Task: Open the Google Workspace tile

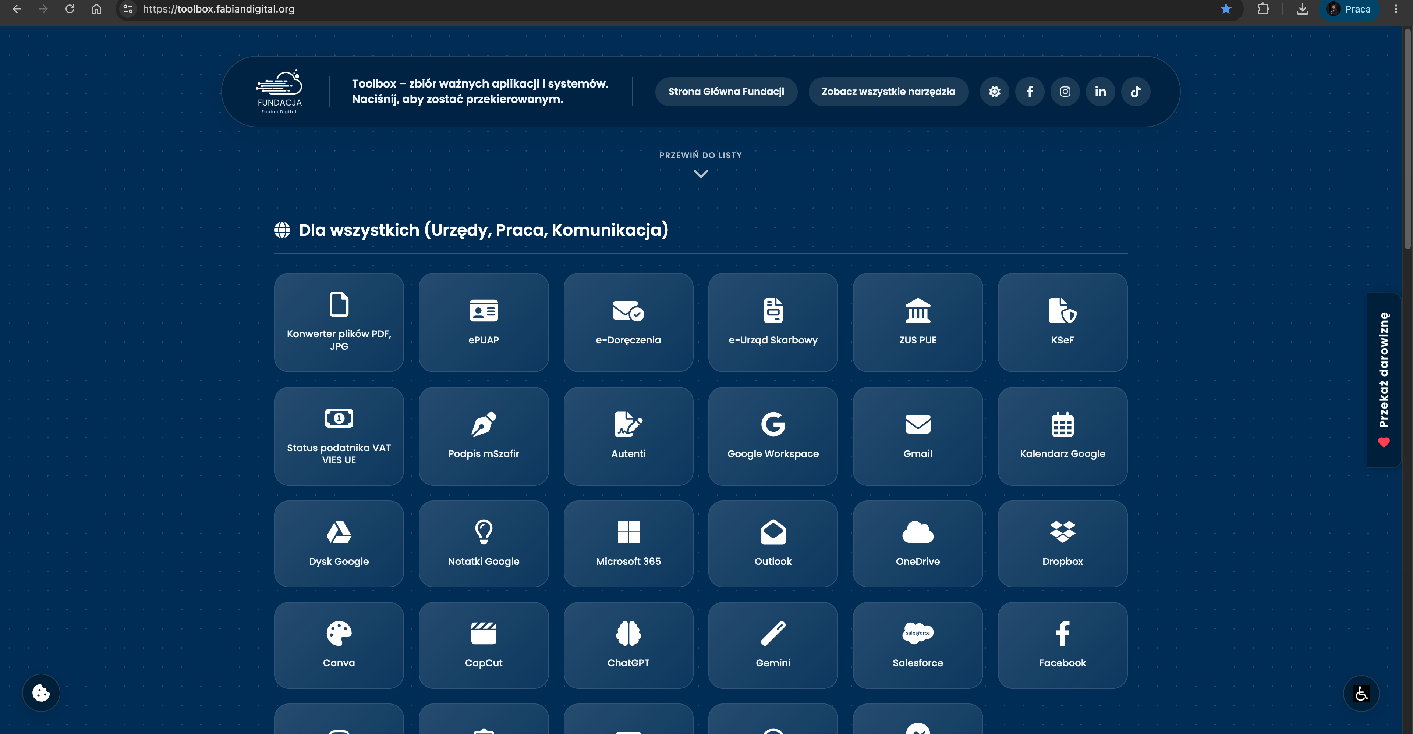Action: [773, 437]
